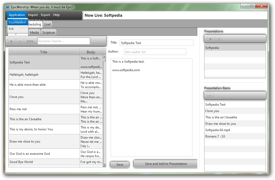Click the EpicWorship title bar app icon

point(7,7)
